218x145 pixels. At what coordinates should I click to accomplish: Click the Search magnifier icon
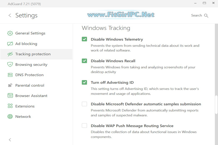pyautogui.click(x=206, y=15)
